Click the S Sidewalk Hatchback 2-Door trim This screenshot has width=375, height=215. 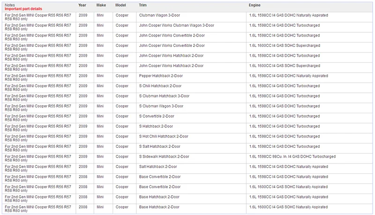(x=164, y=156)
